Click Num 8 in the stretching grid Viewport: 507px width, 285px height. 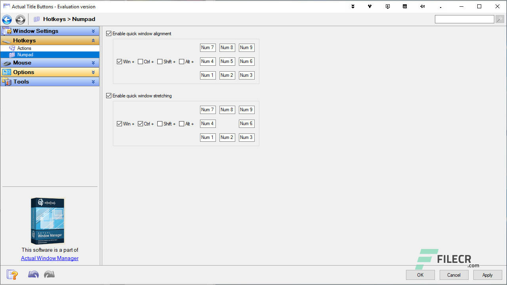pyautogui.click(x=227, y=110)
